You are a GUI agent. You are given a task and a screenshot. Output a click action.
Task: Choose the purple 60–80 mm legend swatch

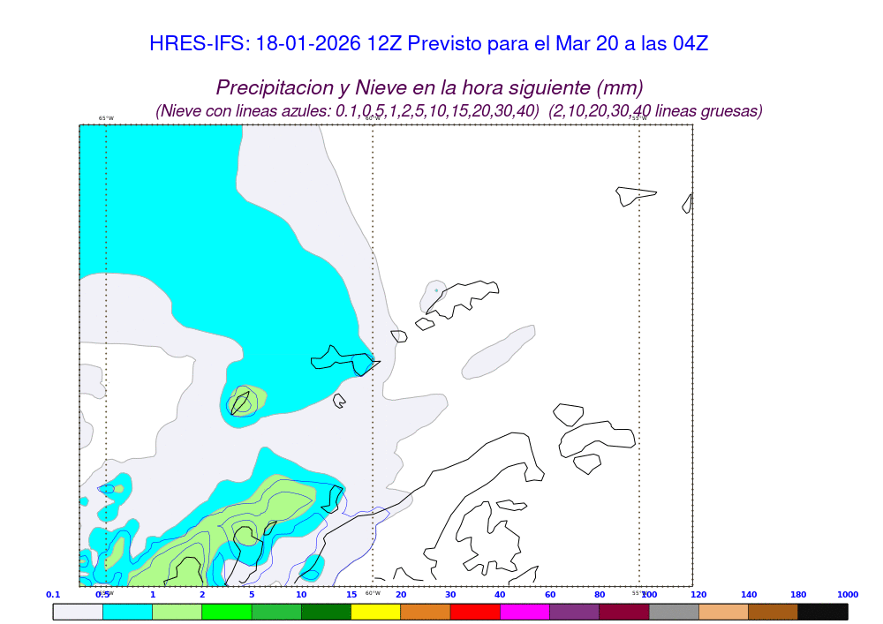pyautogui.click(x=574, y=611)
